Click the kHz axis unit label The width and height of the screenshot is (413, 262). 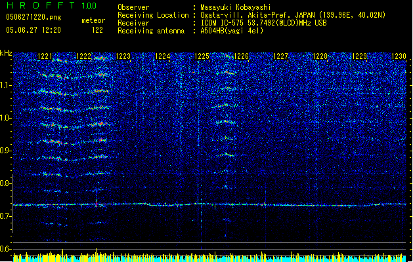coord(6,53)
